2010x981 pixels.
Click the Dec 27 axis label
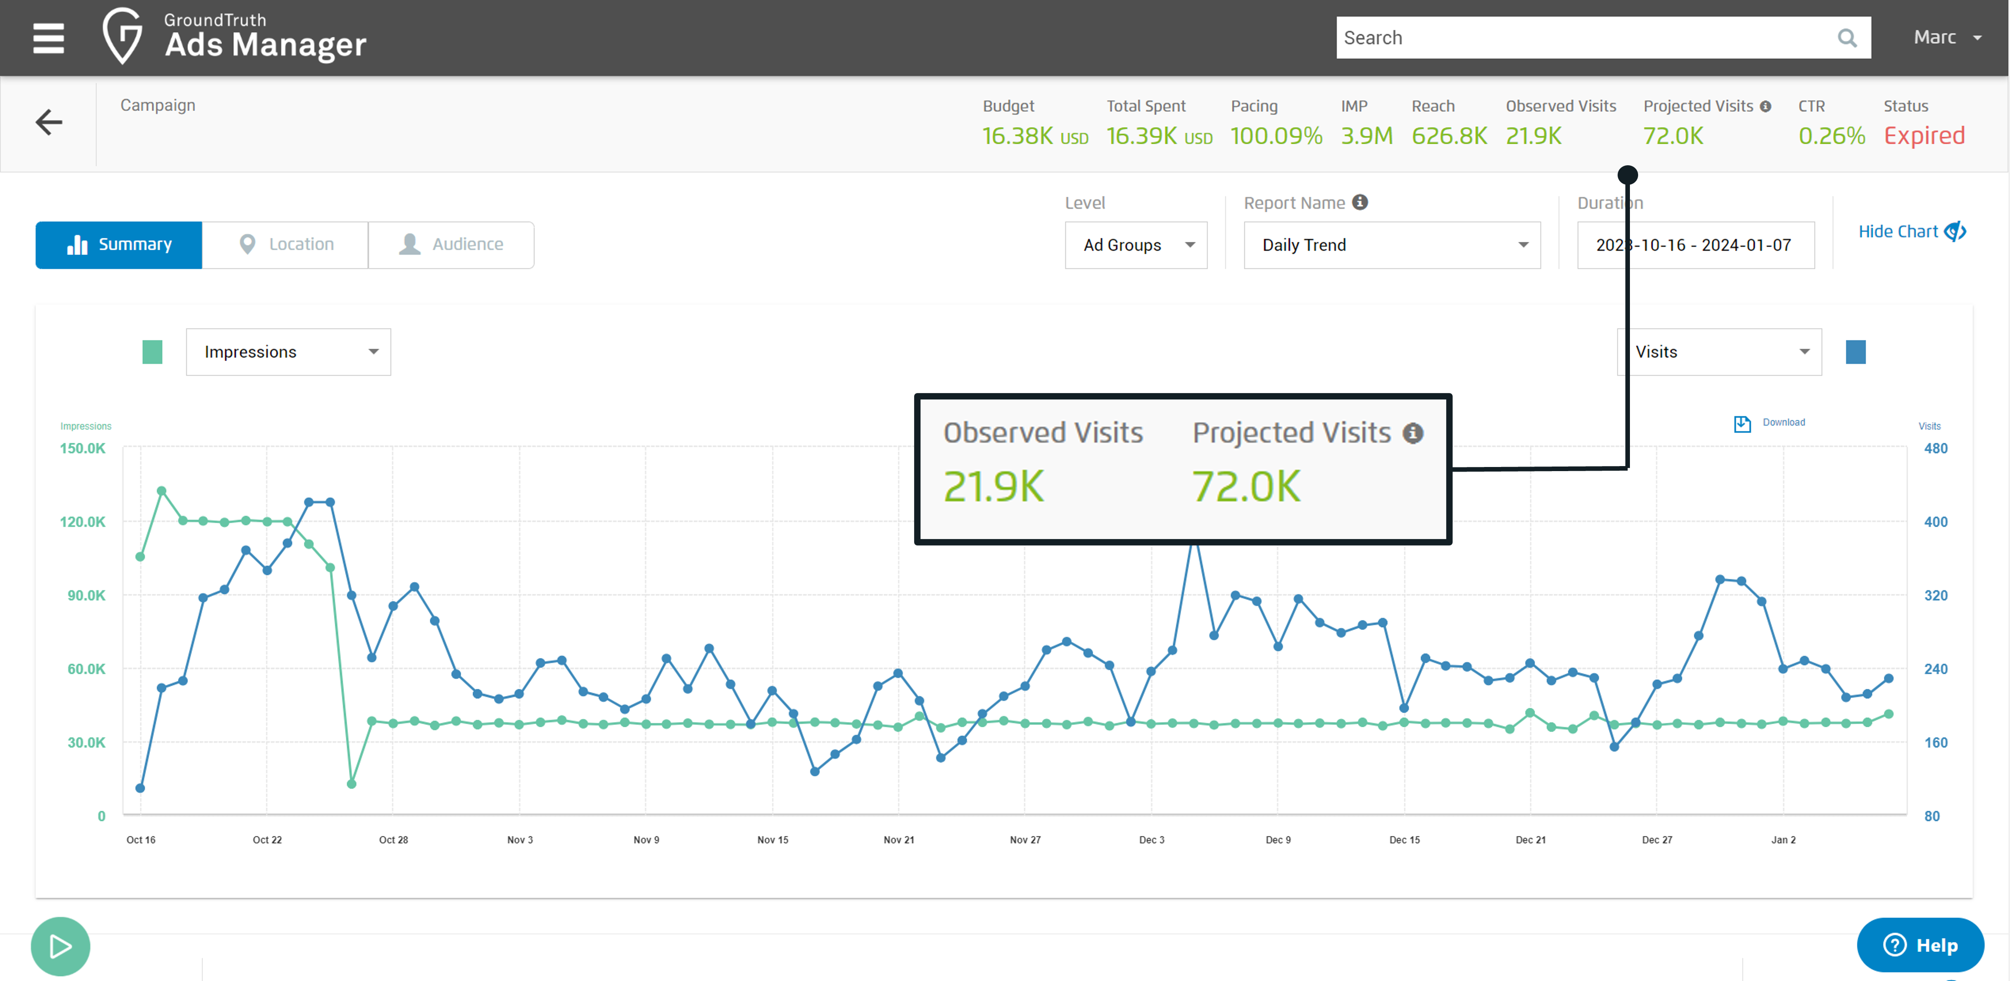[x=1656, y=839]
